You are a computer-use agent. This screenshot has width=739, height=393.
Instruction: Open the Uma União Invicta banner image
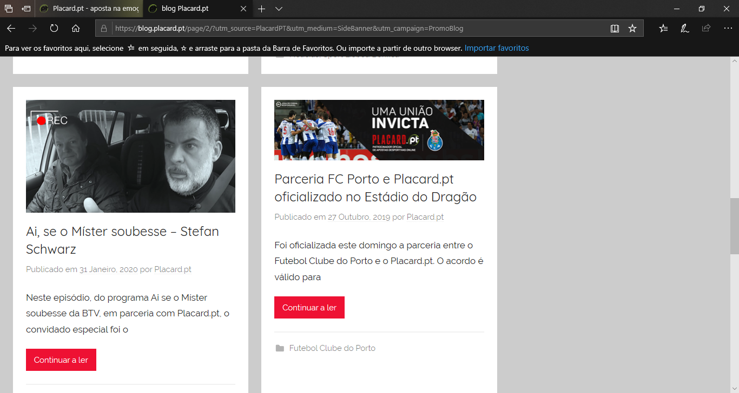click(x=379, y=130)
